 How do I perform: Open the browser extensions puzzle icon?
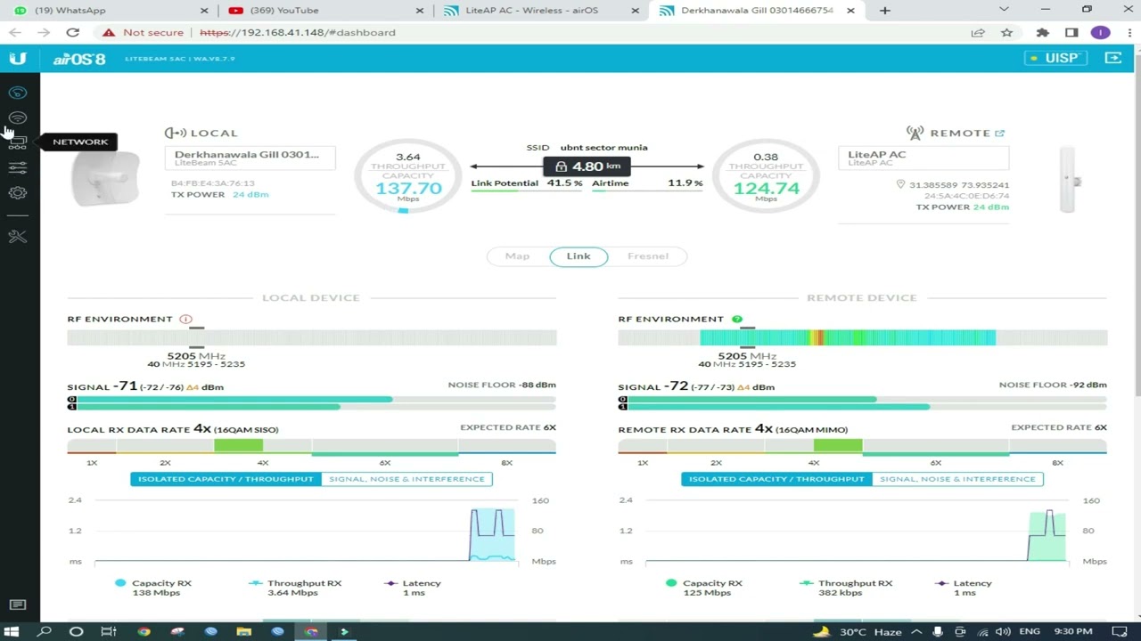click(1043, 32)
